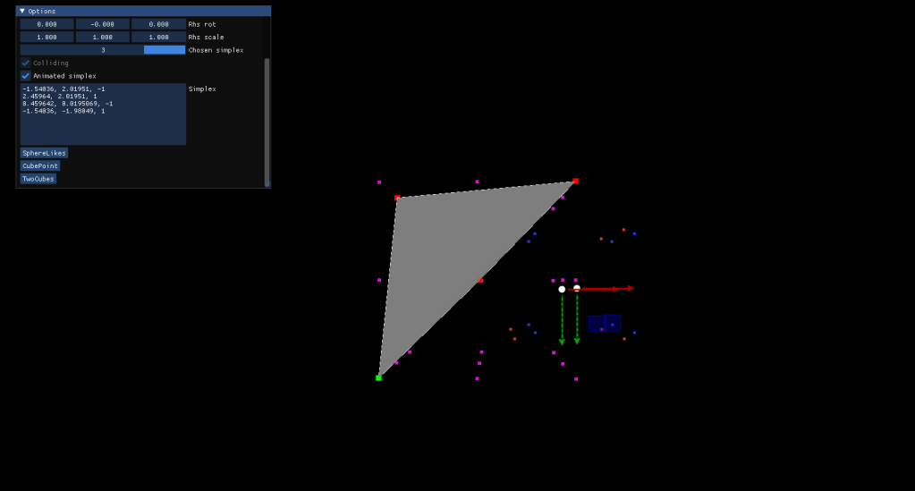Select the TwoCubes preset button
The image size is (915, 491).
tap(38, 179)
